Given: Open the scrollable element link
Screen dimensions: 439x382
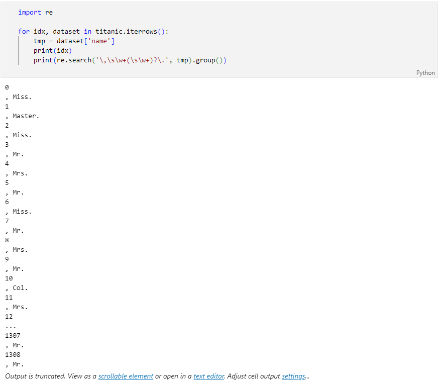Looking at the screenshot, I should pos(126,376).
